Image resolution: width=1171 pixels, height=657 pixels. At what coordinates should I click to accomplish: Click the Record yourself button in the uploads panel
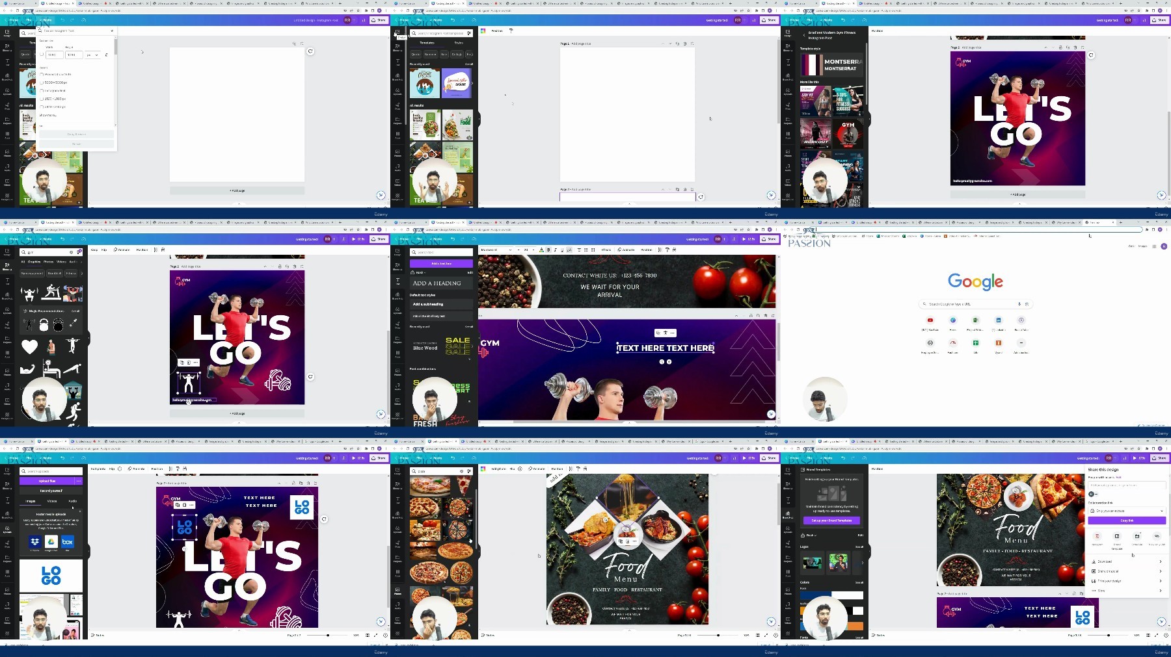point(51,491)
